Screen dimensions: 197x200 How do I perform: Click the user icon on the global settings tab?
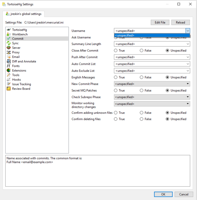click(8, 14)
